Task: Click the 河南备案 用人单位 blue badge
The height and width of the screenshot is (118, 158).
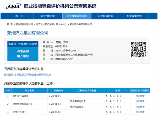Action: [x=23, y=54]
